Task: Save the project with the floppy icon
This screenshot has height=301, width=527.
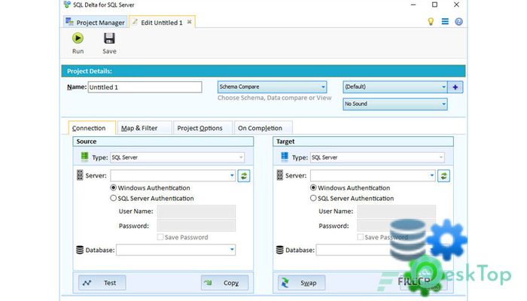Action: point(109,43)
